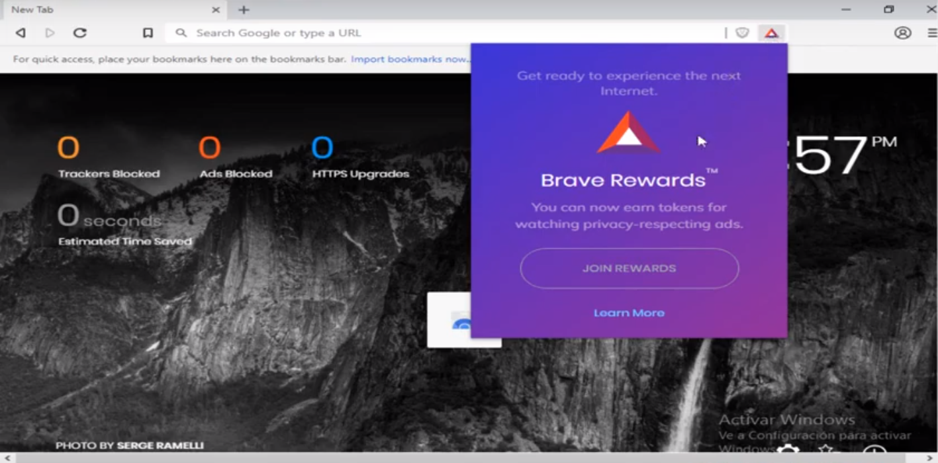
Task: Close the New Tab tab
Action: point(216,9)
